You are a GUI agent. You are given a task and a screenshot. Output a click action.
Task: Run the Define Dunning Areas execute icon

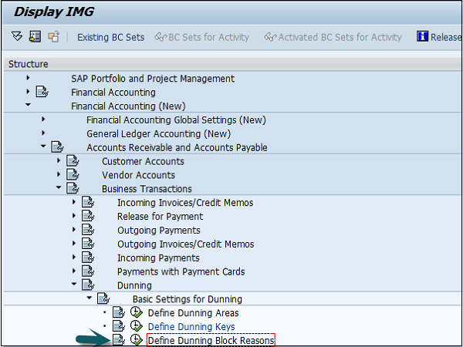[x=136, y=313]
